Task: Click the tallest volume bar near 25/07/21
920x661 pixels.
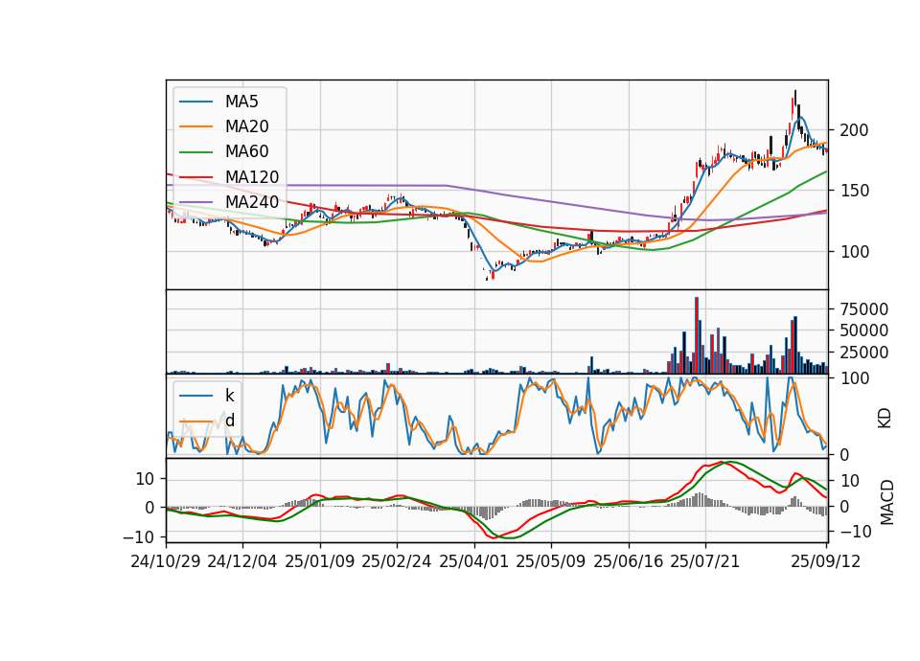Action: point(697,335)
